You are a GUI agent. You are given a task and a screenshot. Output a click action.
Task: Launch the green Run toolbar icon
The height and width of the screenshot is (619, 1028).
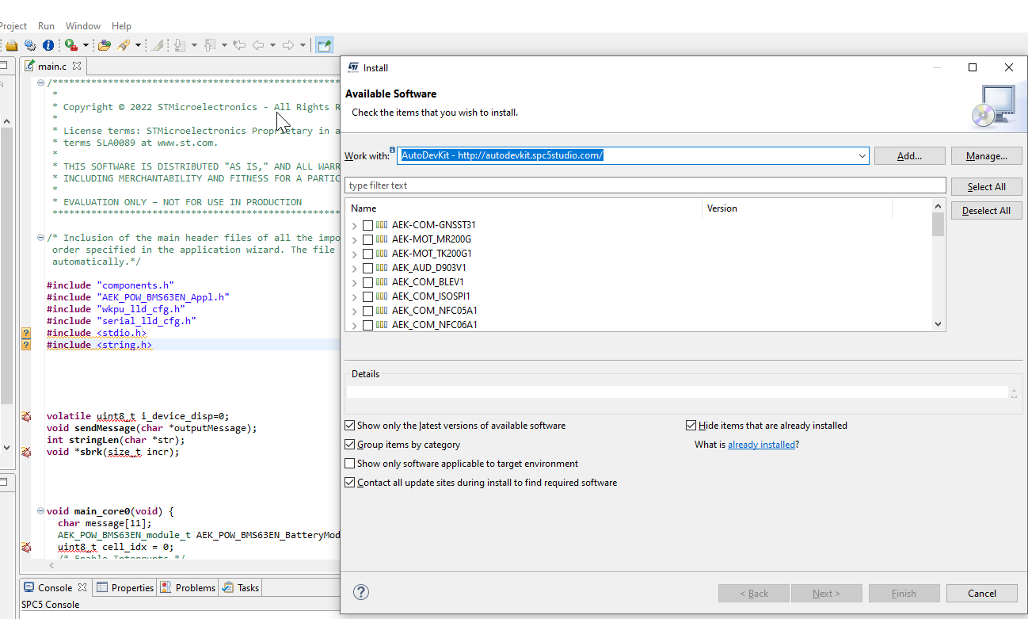[x=70, y=45]
